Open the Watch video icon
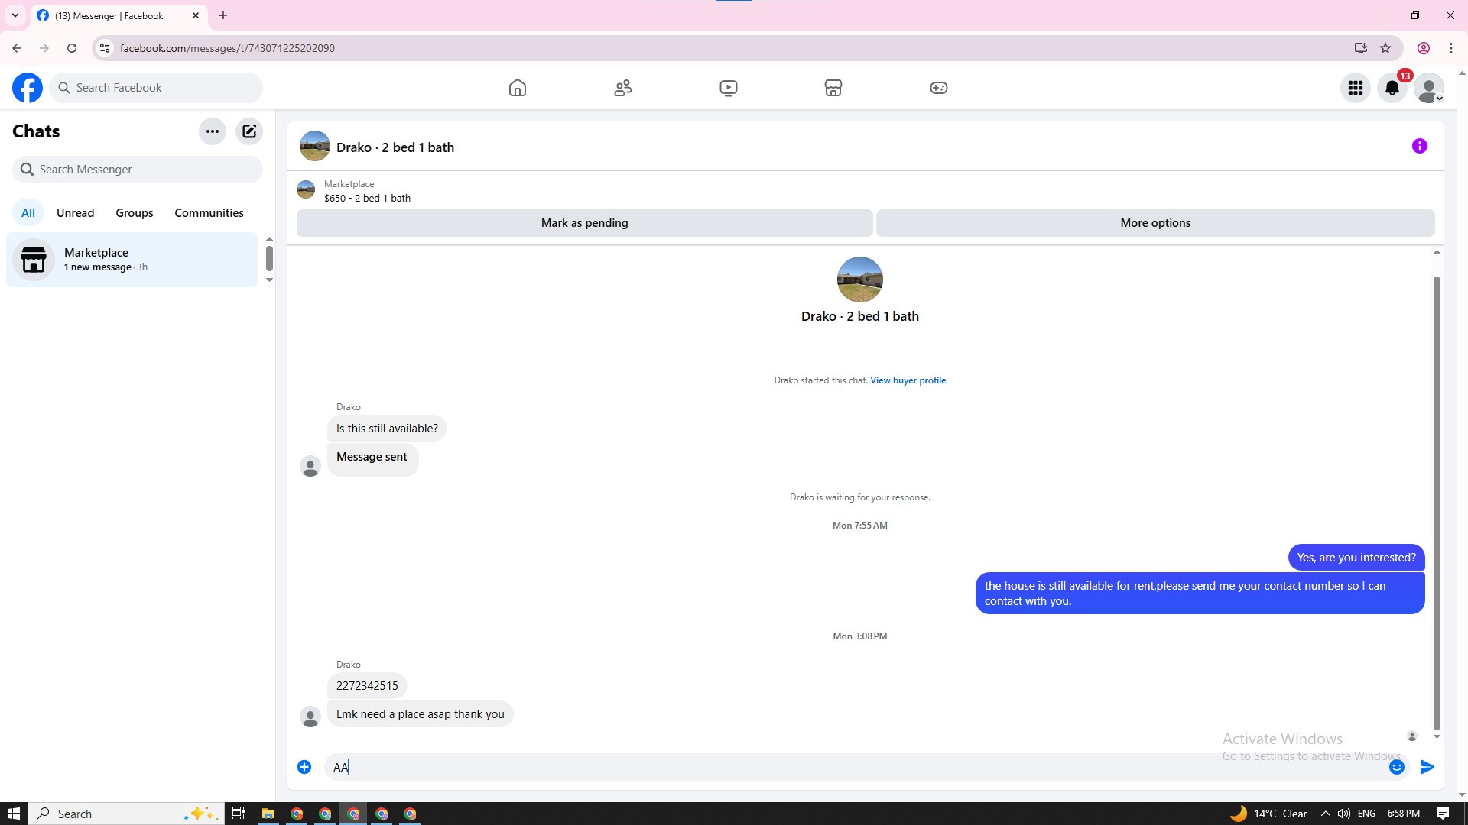 pyautogui.click(x=729, y=88)
